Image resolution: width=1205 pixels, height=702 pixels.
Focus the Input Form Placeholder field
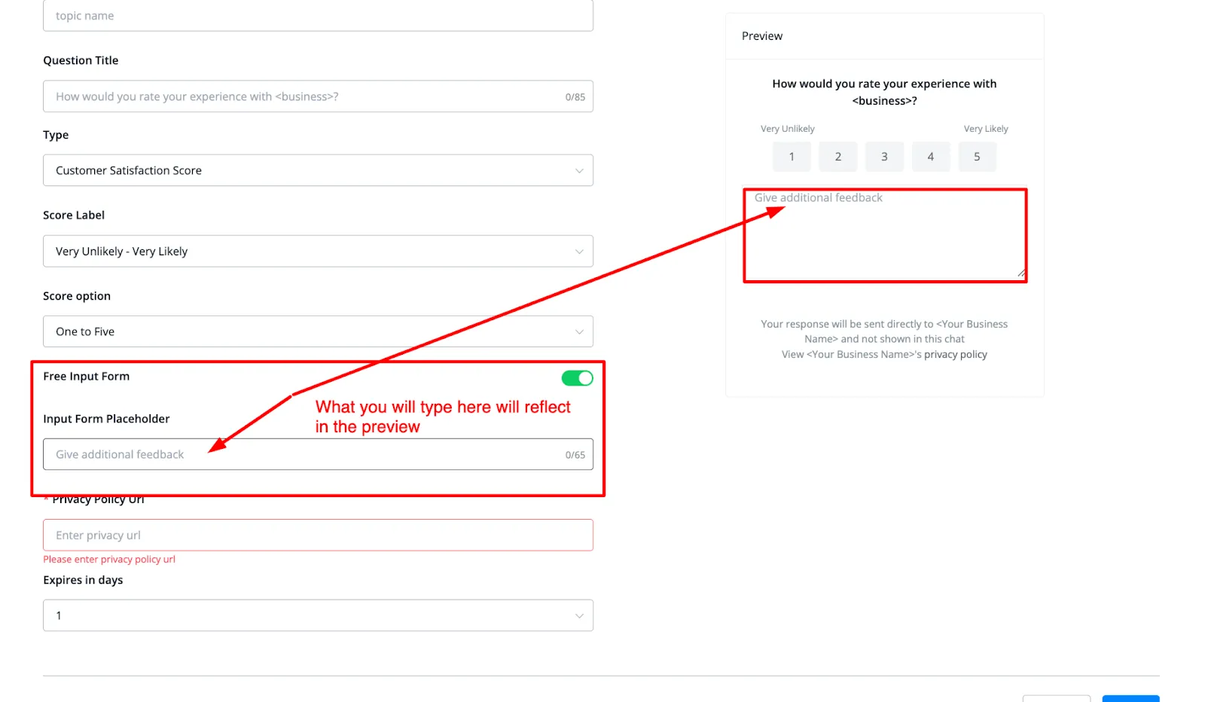(x=318, y=454)
